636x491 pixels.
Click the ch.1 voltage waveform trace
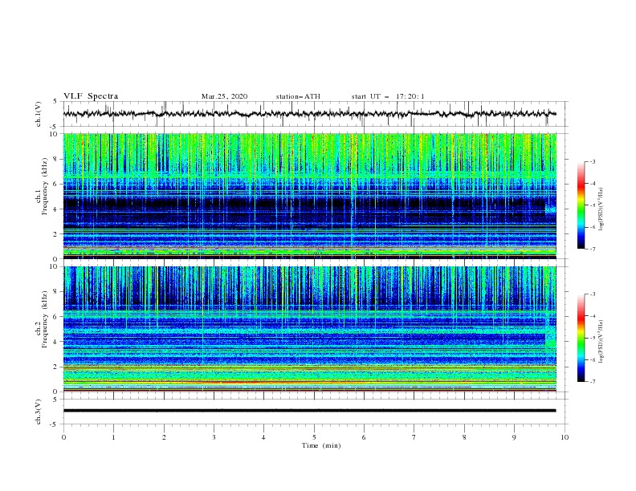pyautogui.click(x=309, y=114)
